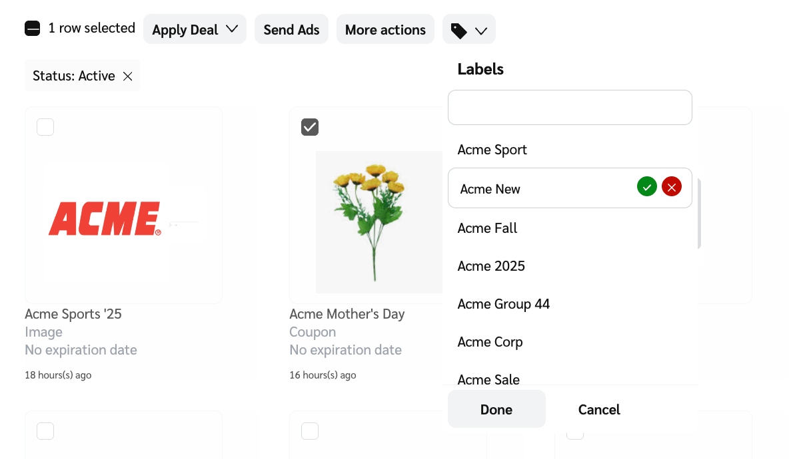
Task: Select the Acme 2025 label
Action: pos(491,266)
